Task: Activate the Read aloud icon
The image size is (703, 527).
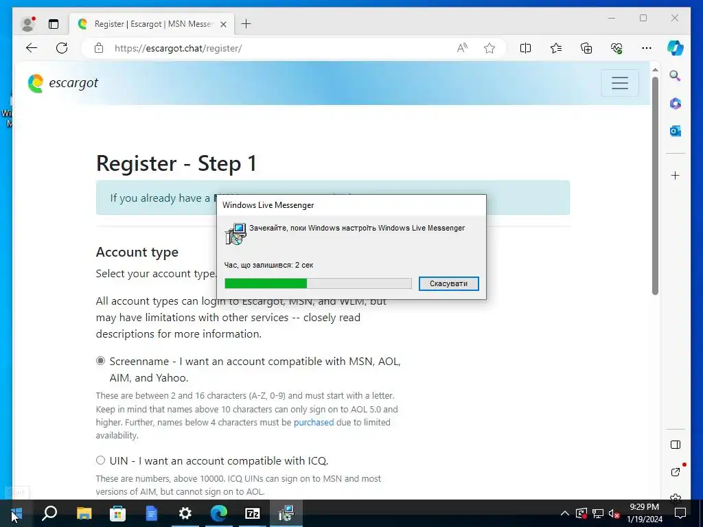Action: tap(462, 48)
